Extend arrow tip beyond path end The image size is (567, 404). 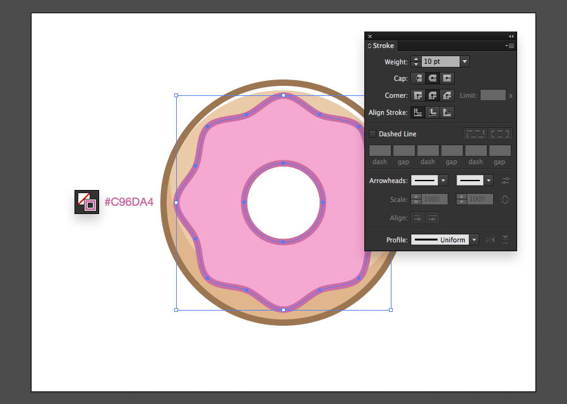click(x=417, y=218)
